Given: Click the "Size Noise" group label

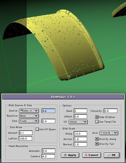Looking at the screenshot, I should (x=16, y=127).
